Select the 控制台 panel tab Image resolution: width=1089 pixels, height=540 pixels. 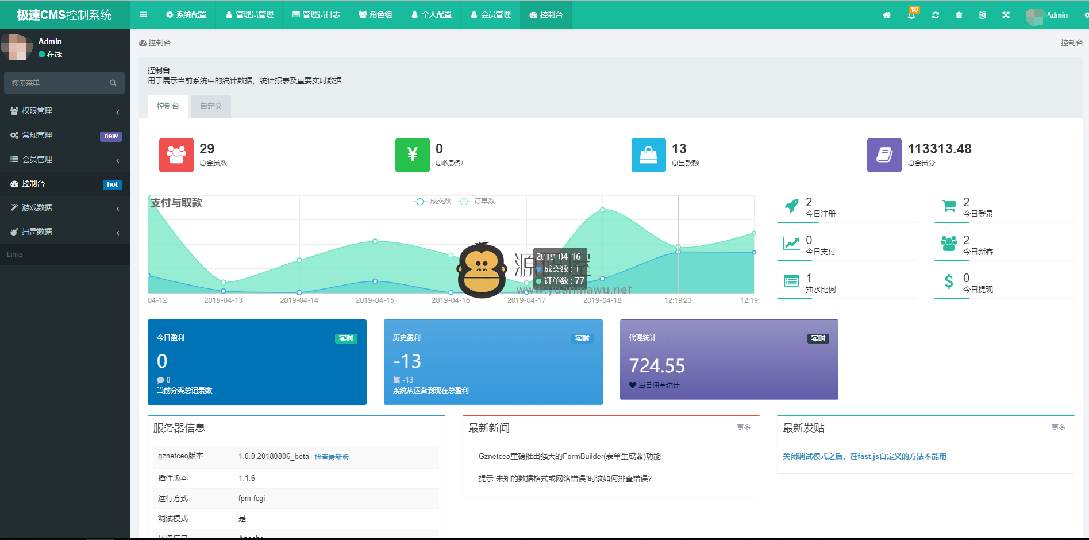coord(168,106)
